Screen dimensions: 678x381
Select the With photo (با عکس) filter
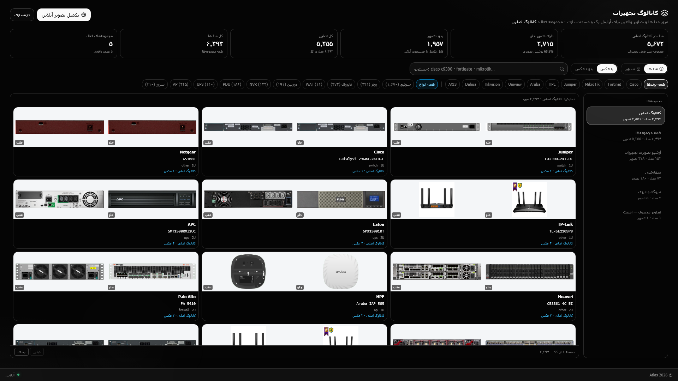coord(607,69)
